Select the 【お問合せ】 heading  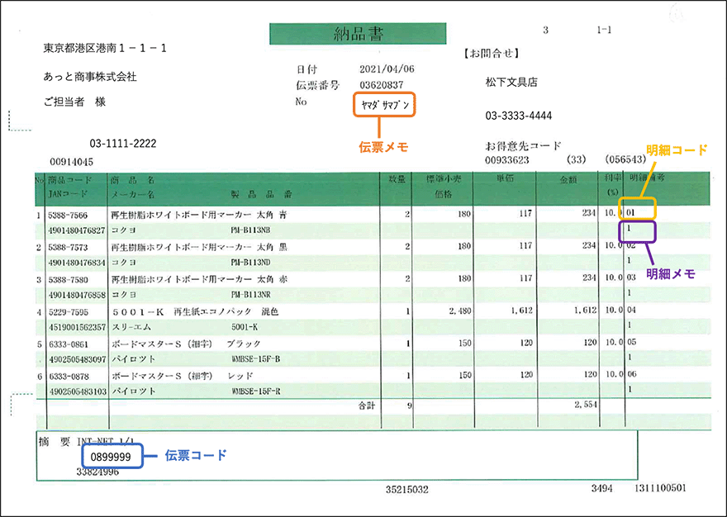point(492,54)
